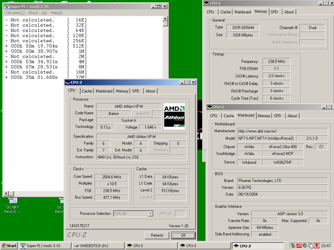Switch to SPD tab in front CPU-Z window
334x250 pixels.
point(136,91)
